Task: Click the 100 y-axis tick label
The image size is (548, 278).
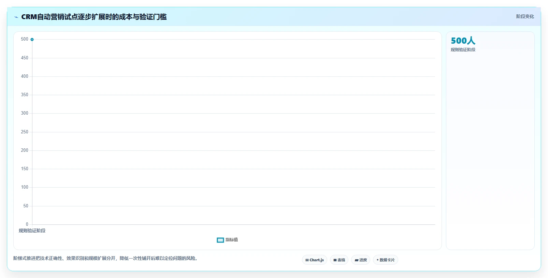Action: (x=25, y=187)
